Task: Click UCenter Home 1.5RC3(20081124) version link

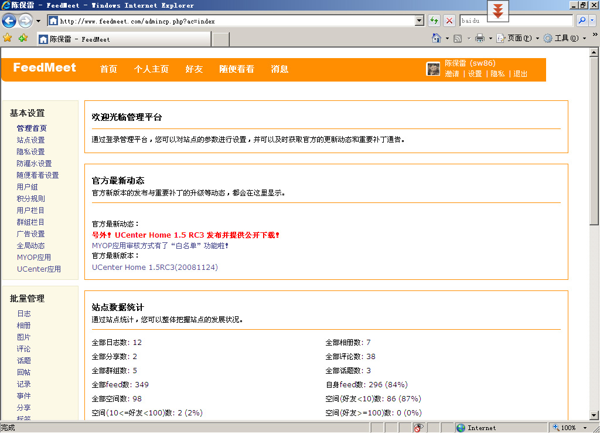Action: [155, 268]
